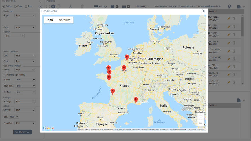The height and width of the screenshot is (141, 251).
Task: Edit the 'GASIN S' row with pencil
Action: click(229, 82)
